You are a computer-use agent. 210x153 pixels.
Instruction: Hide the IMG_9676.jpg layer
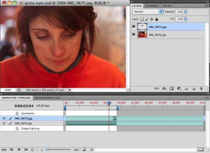tap(134, 34)
